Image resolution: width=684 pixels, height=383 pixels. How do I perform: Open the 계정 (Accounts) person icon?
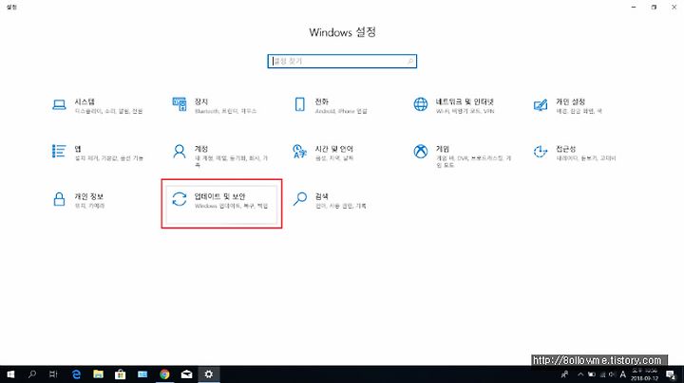pyautogui.click(x=180, y=152)
